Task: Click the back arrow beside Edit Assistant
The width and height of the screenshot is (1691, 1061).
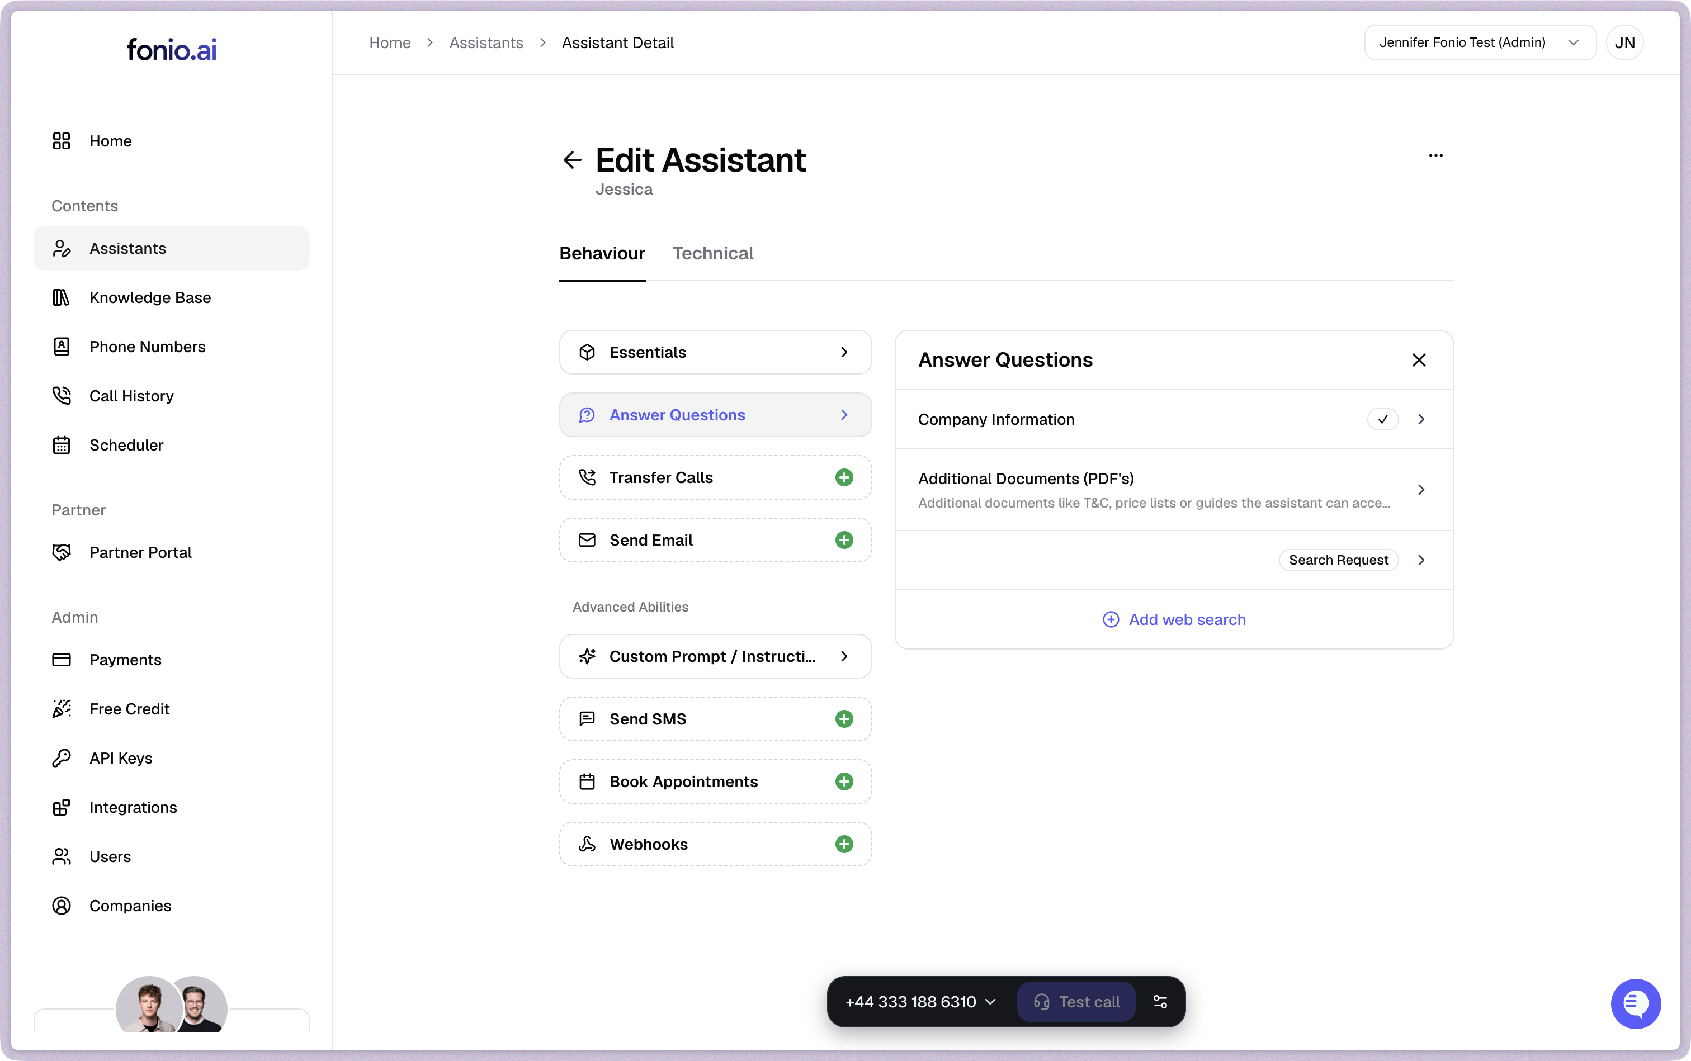Action: coord(572,160)
